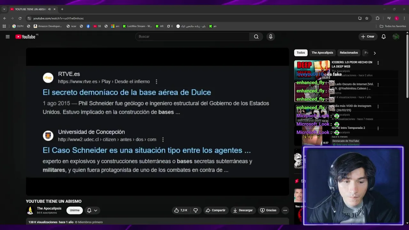Click the search magnifier button
Screen dimensions: 409x230
pyautogui.click(x=256, y=36)
